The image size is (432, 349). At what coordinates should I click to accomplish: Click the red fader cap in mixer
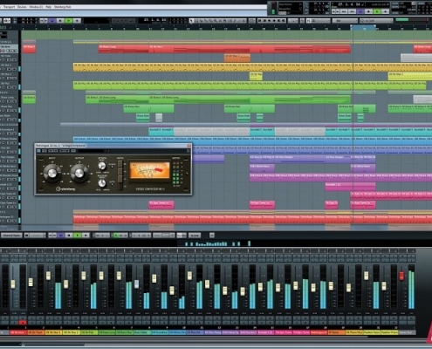401,276
